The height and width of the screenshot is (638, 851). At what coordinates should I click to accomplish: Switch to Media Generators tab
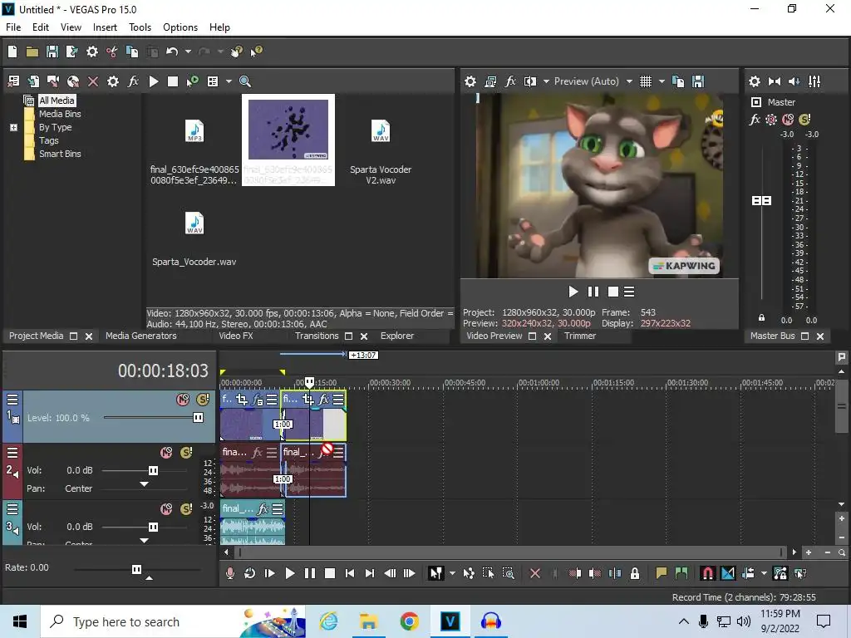[x=141, y=336]
